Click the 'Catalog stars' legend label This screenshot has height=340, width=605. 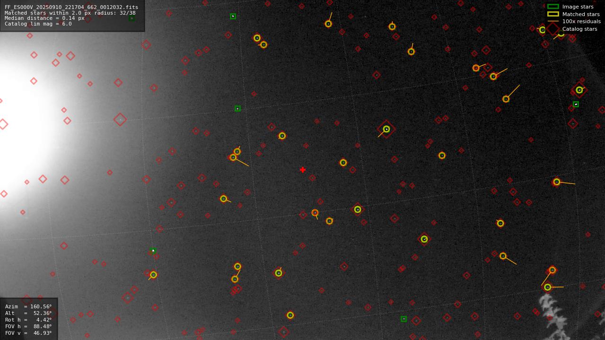pyautogui.click(x=579, y=29)
